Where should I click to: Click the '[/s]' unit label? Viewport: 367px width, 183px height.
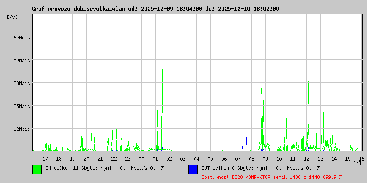tap(12, 17)
